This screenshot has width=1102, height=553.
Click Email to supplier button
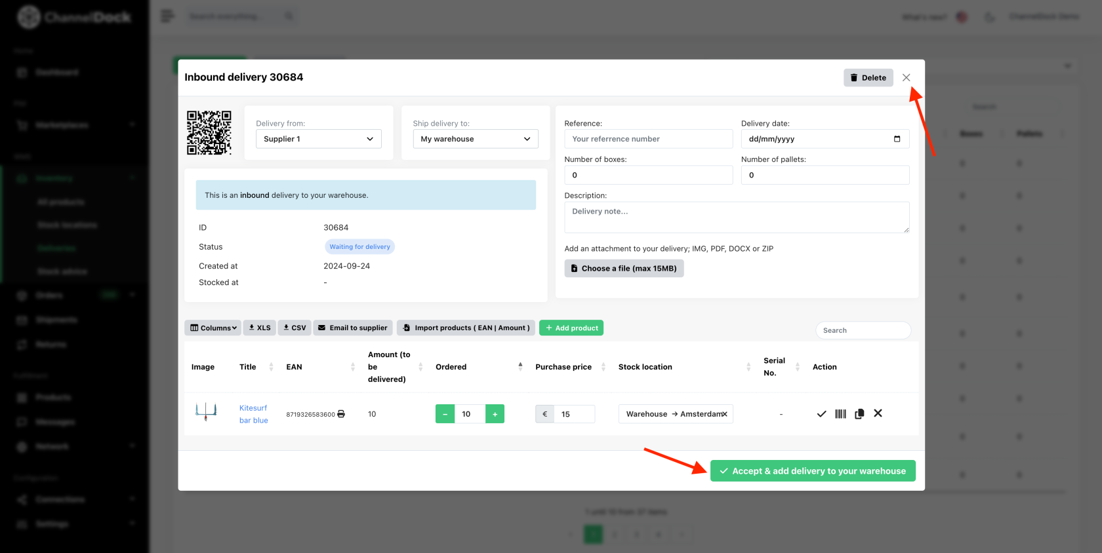(353, 328)
